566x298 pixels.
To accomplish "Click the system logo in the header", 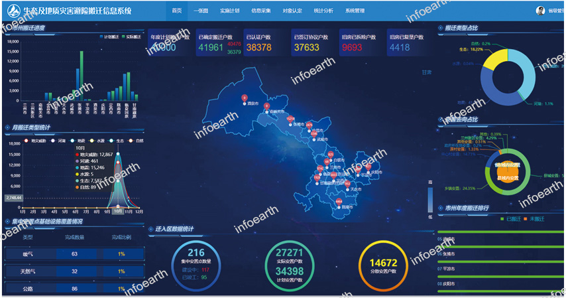I will click(x=13, y=11).
